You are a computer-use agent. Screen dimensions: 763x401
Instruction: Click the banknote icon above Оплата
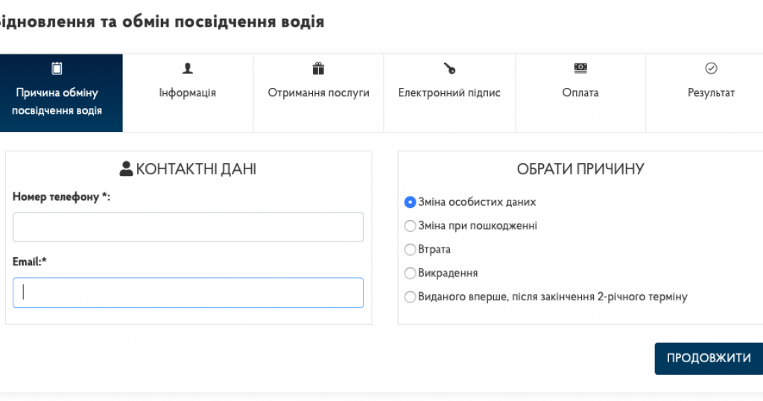tap(580, 68)
